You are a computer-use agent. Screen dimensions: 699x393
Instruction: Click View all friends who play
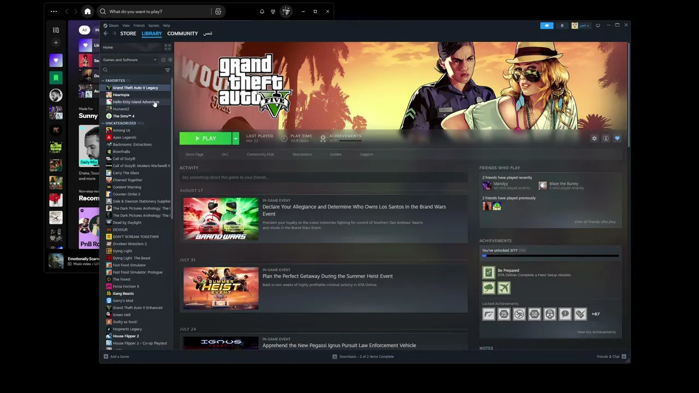coord(595,222)
